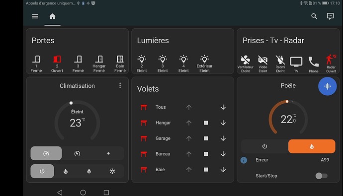Turn Climatisation off with power button

pyautogui.click(x=42, y=171)
